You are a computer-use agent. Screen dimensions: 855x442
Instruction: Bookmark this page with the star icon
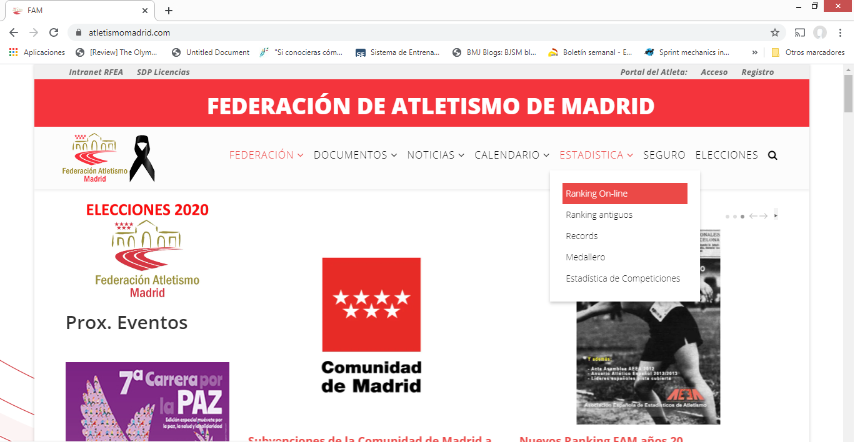pyautogui.click(x=775, y=32)
